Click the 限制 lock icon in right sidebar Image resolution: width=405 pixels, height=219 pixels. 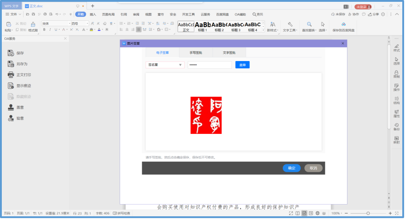point(396,72)
